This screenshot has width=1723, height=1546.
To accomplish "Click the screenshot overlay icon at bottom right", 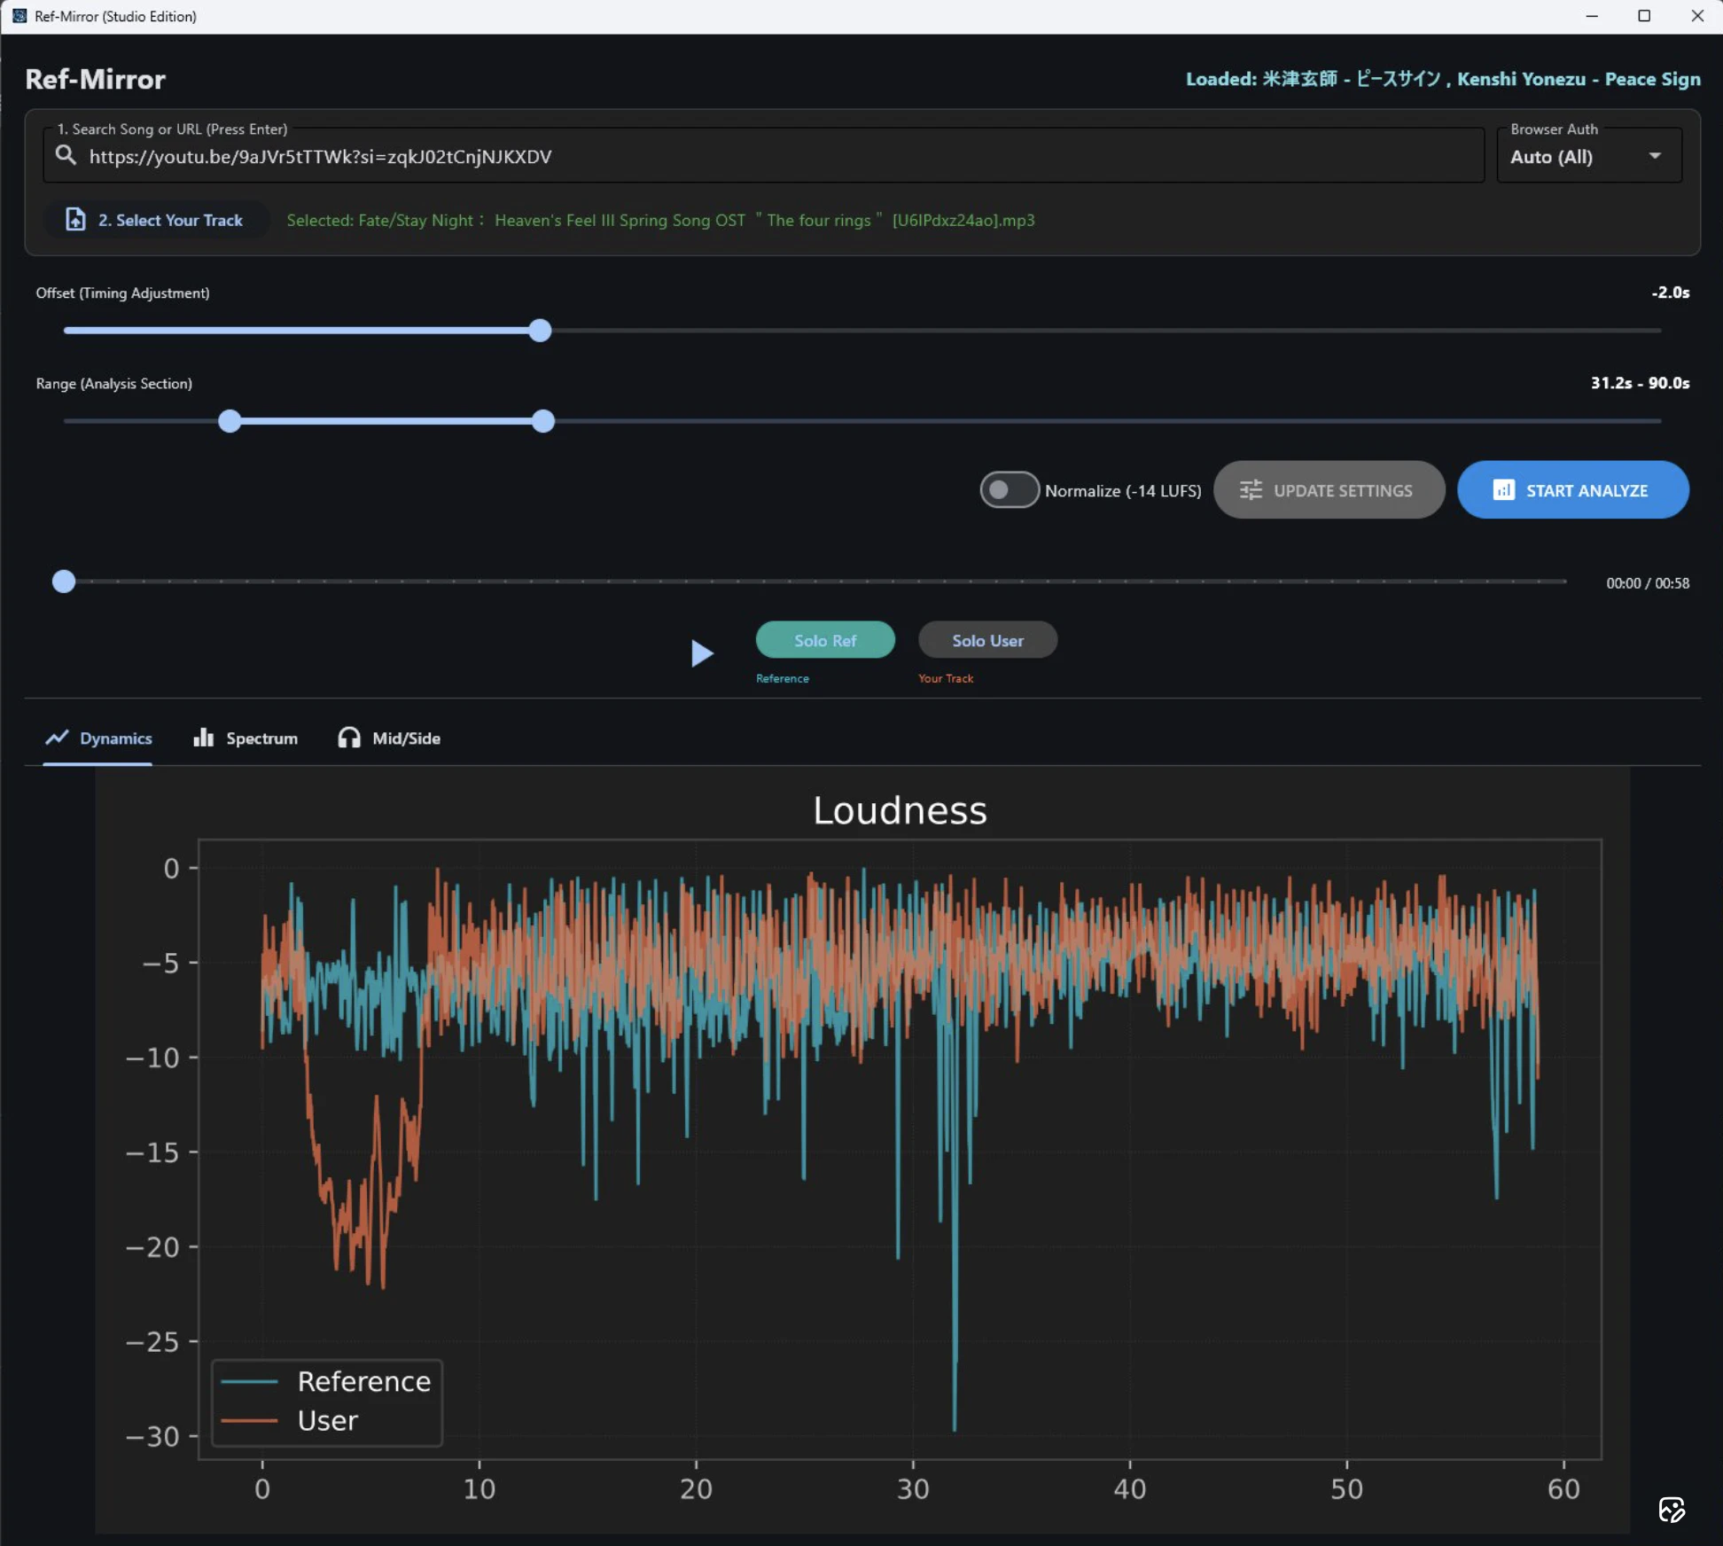I will point(1672,1510).
